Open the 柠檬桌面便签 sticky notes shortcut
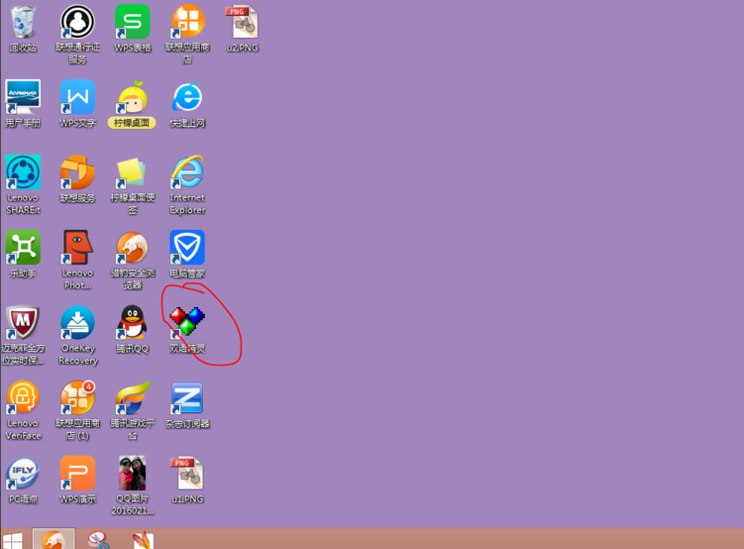This screenshot has height=549, width=744. coord(133,172)
